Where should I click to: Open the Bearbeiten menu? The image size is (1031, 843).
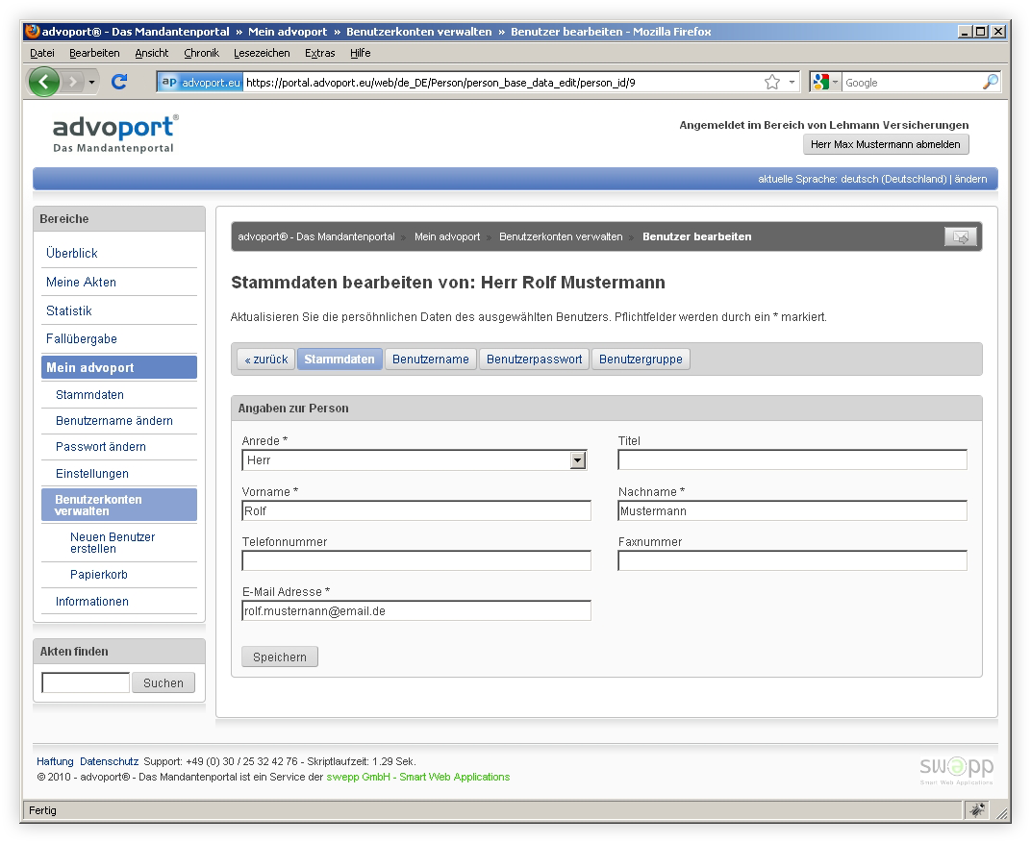click(x=94, y=53)
